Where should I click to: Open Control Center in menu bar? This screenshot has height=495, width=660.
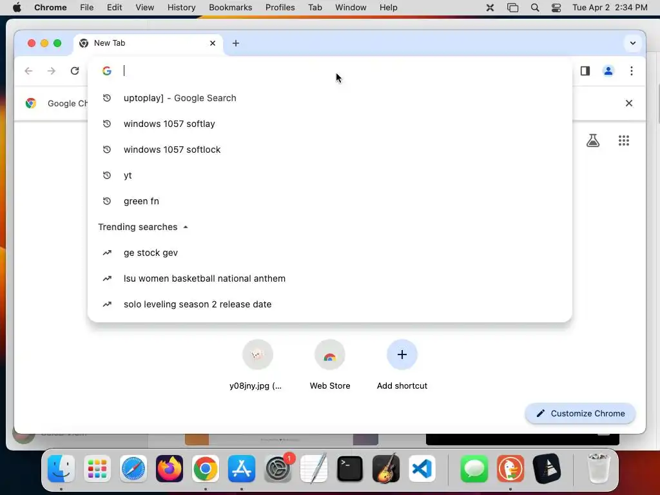[x=556, y=8]
